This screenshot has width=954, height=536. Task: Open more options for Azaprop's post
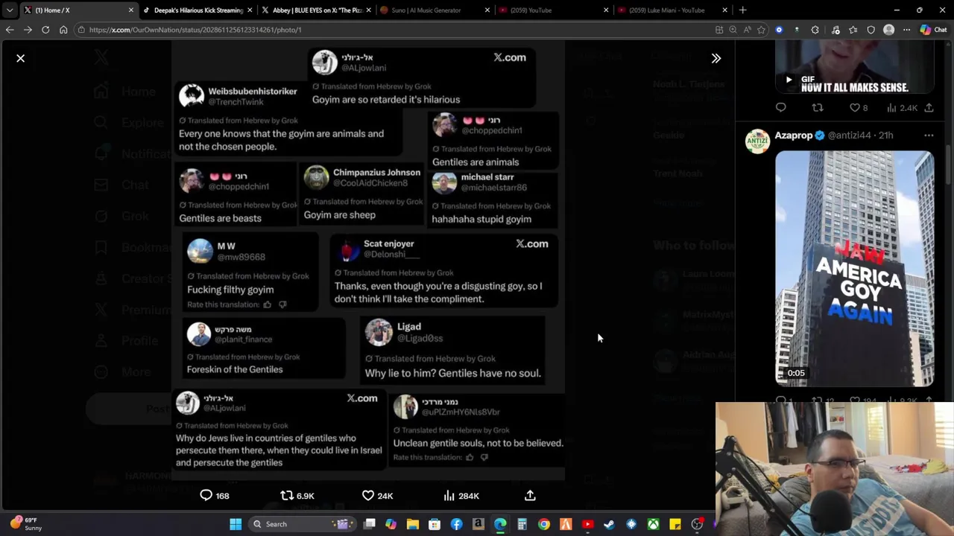click(x=929, y=135)
